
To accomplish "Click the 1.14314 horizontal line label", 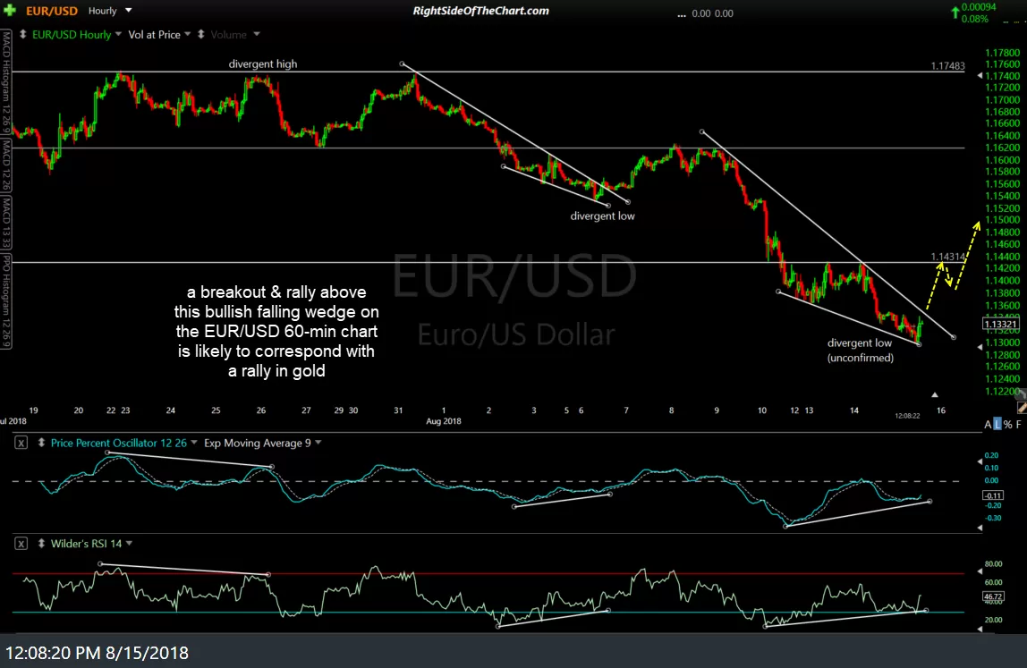I will coord(947,257).
